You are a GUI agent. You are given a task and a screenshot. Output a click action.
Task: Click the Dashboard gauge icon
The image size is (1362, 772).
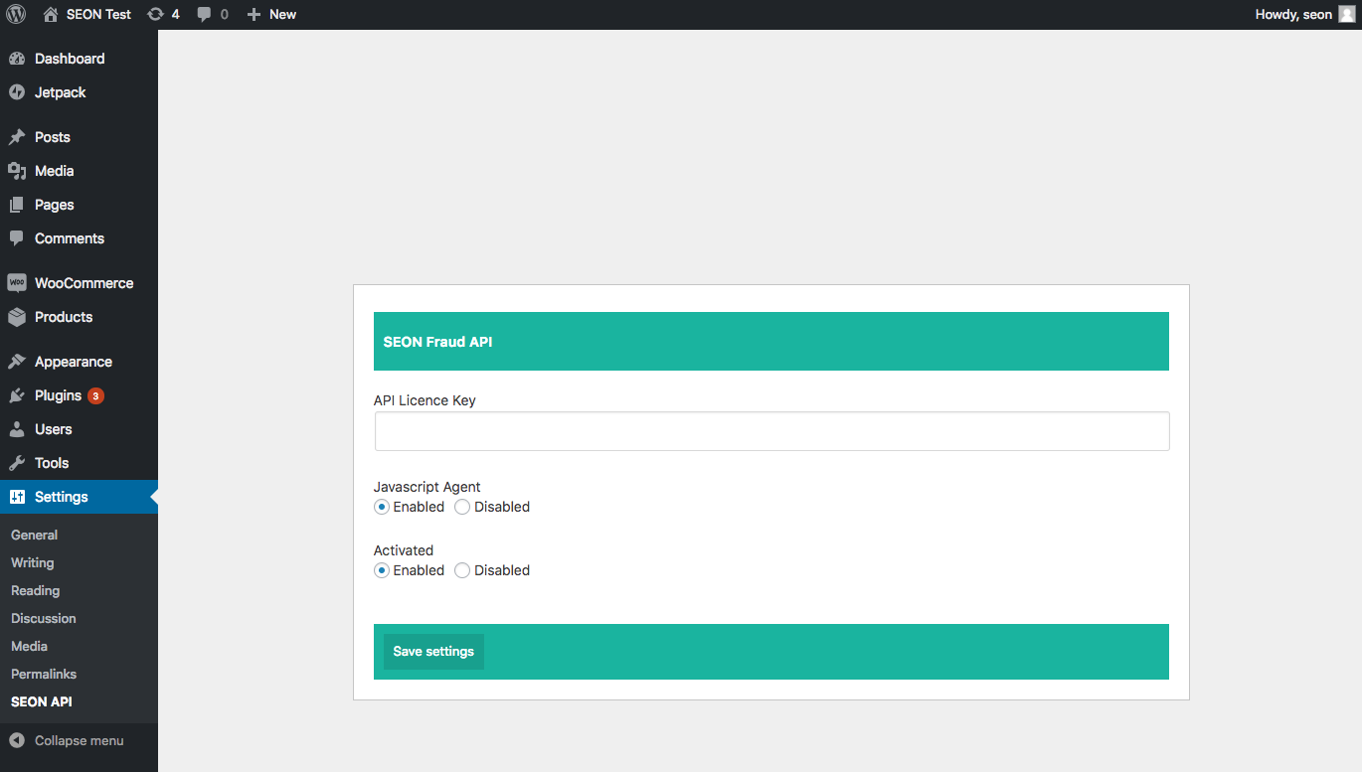17,59
